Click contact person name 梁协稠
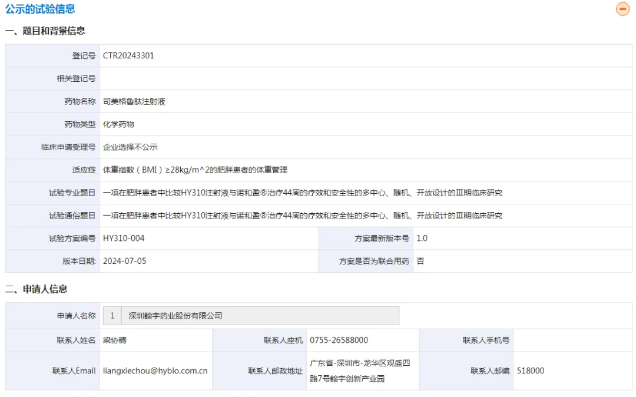Screen dimensions: 636x397 [115, 340]
